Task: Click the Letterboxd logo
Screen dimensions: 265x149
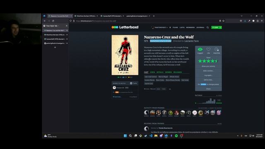Action: coord(125,27)
